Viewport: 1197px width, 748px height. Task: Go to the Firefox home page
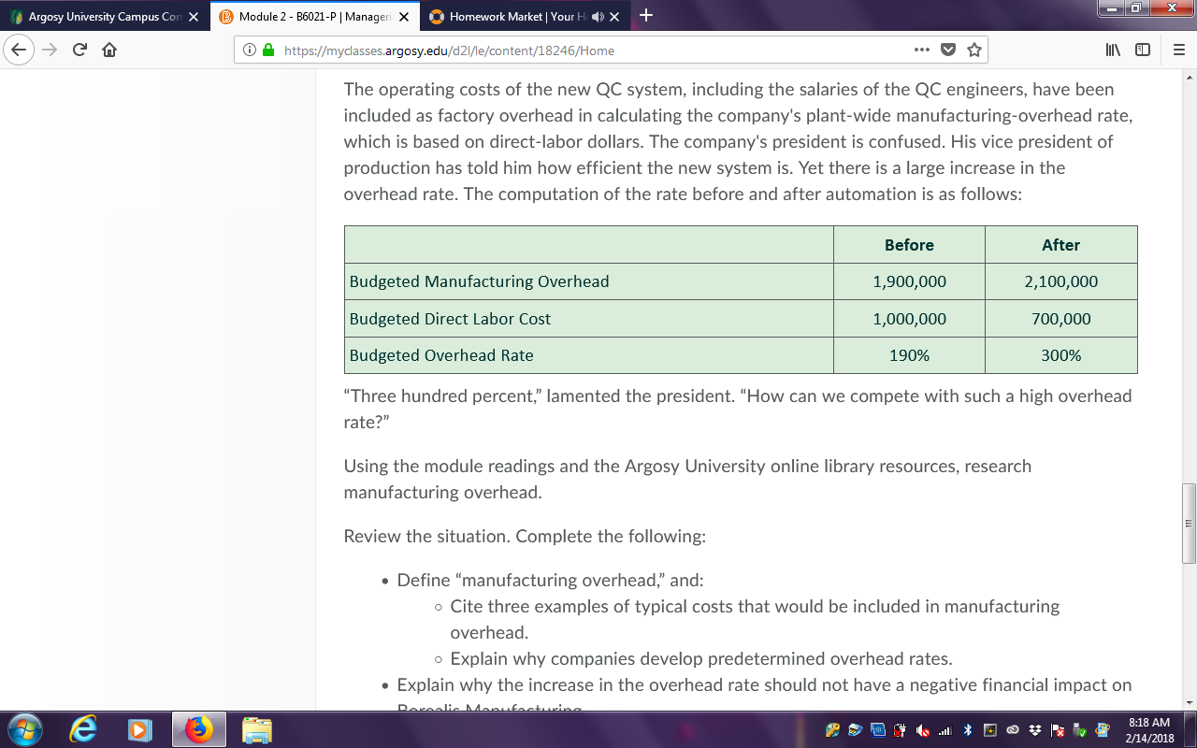[108, 50]
